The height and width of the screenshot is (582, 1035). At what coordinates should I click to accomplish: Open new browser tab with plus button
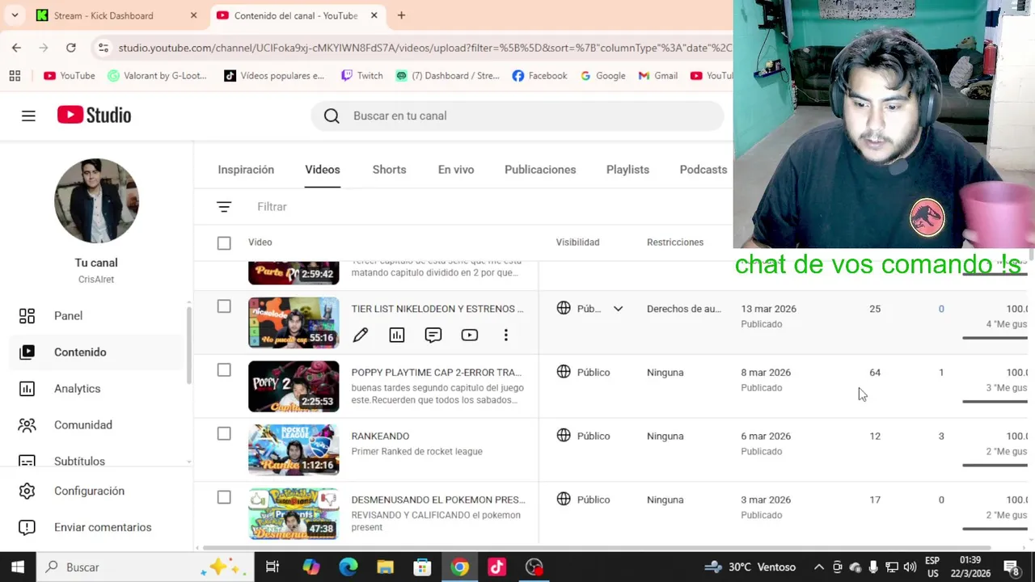click(x=401, y=15)
